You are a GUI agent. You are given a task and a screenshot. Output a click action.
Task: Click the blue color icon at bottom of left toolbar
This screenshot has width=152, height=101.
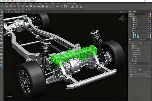(2, 65)
